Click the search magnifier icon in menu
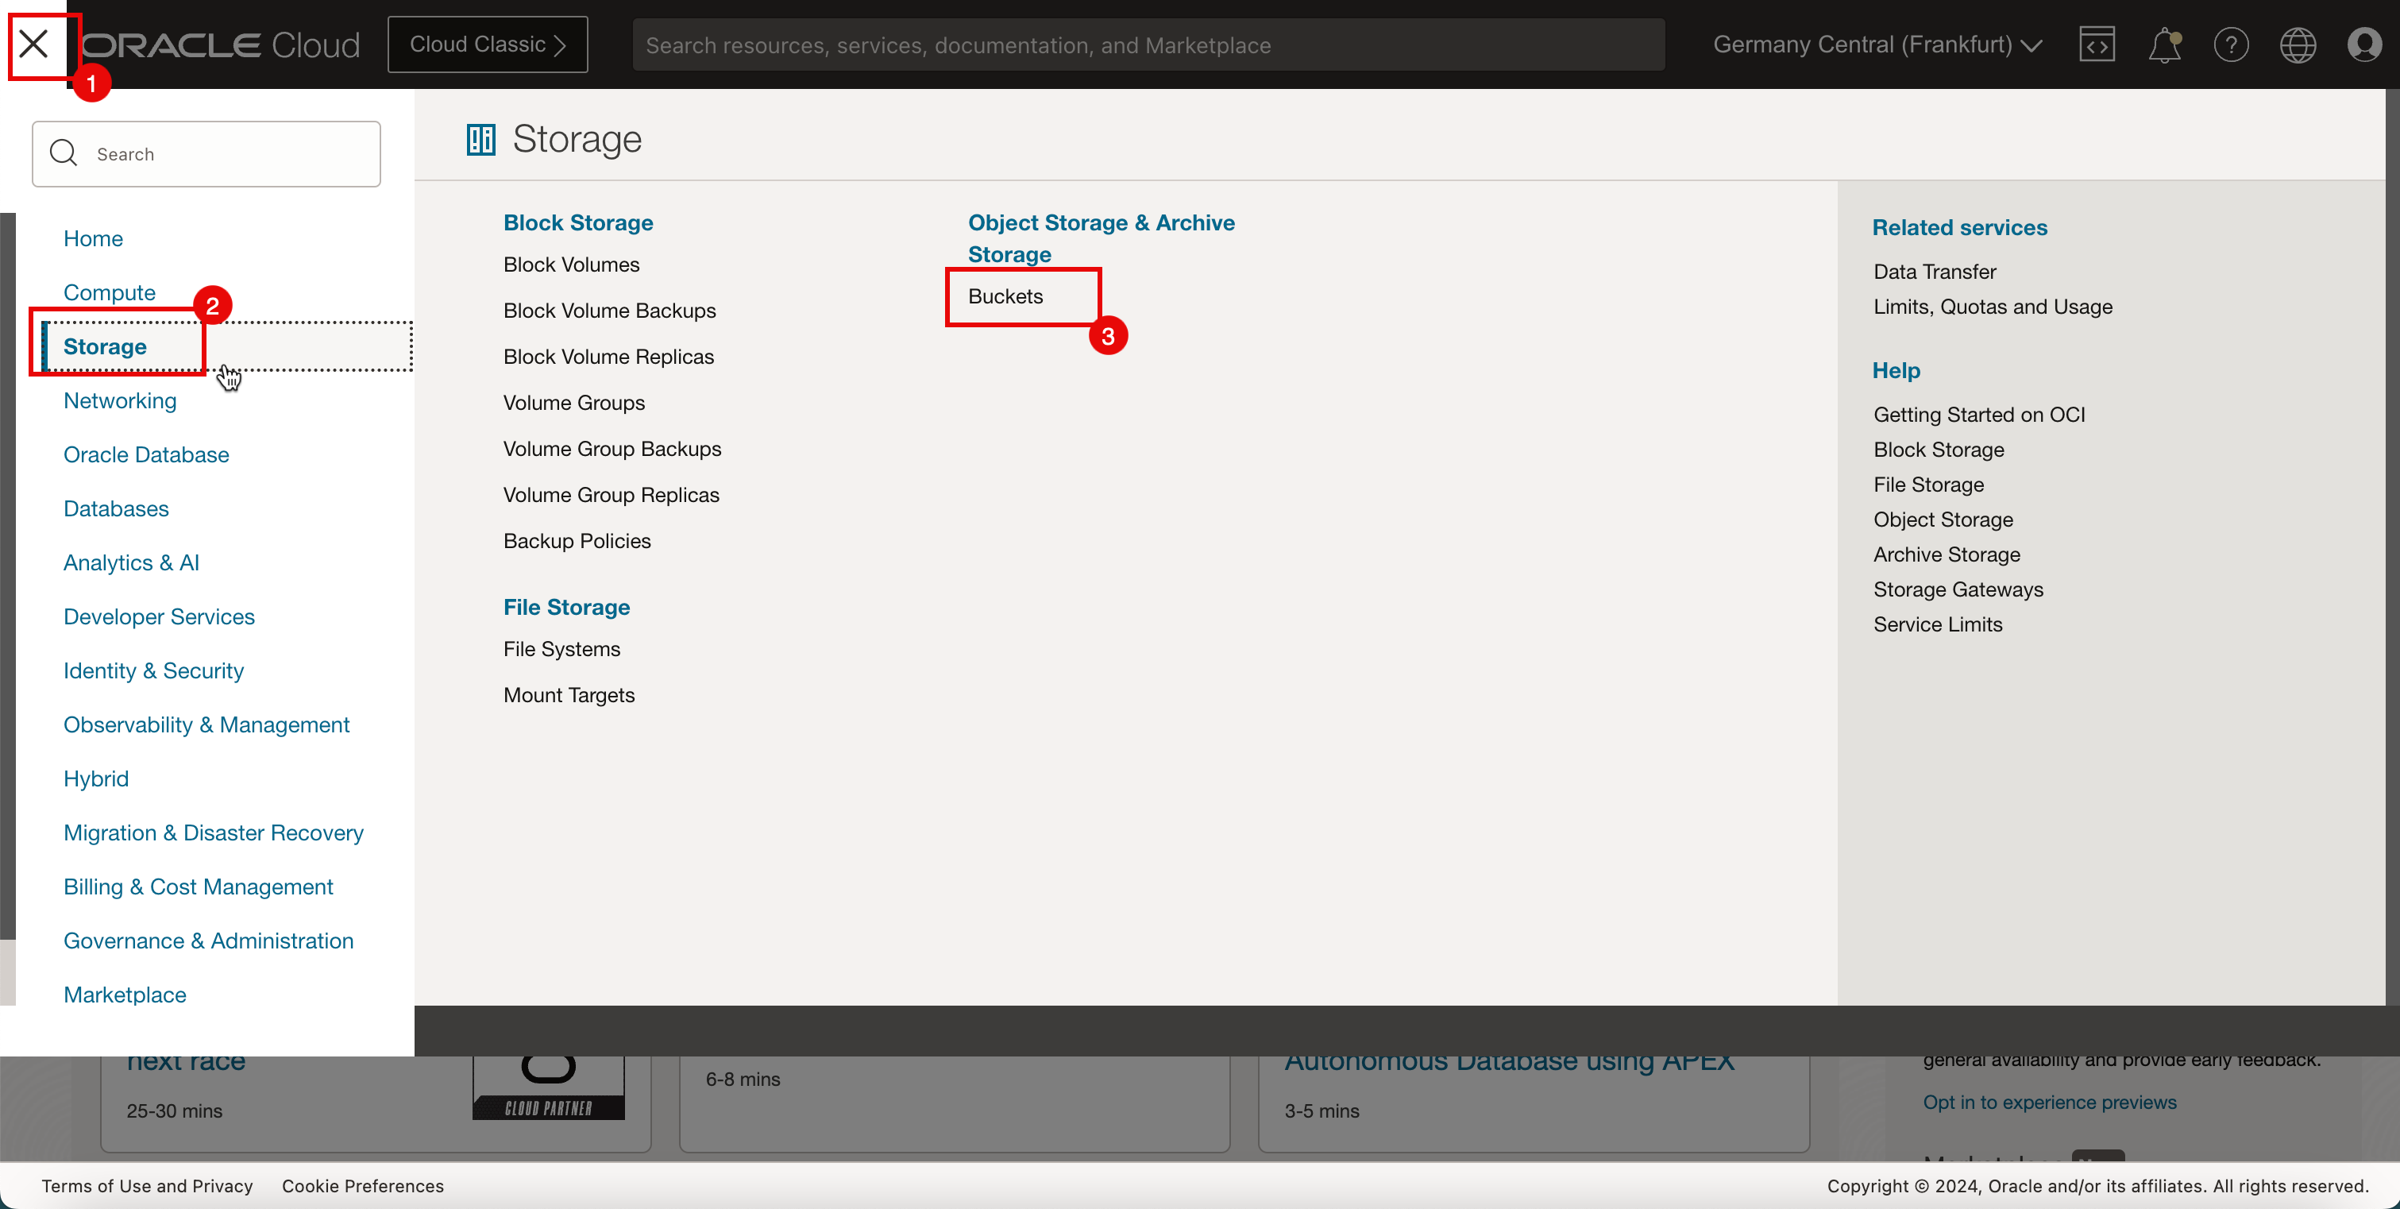 pyautogui.click(x=64, y=153)
